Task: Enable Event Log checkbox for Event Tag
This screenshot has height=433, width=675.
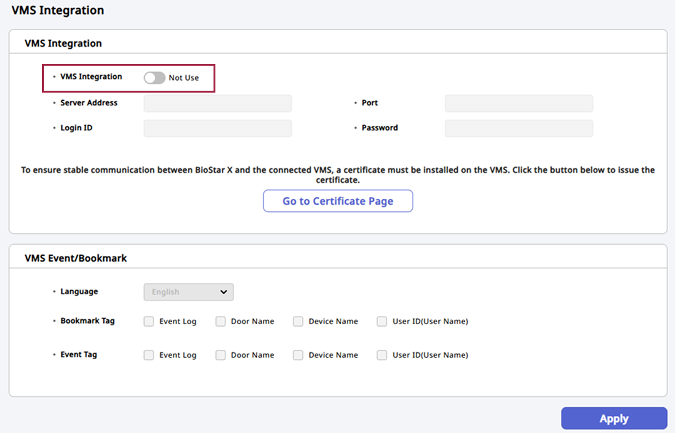Action: coord(148,355)
